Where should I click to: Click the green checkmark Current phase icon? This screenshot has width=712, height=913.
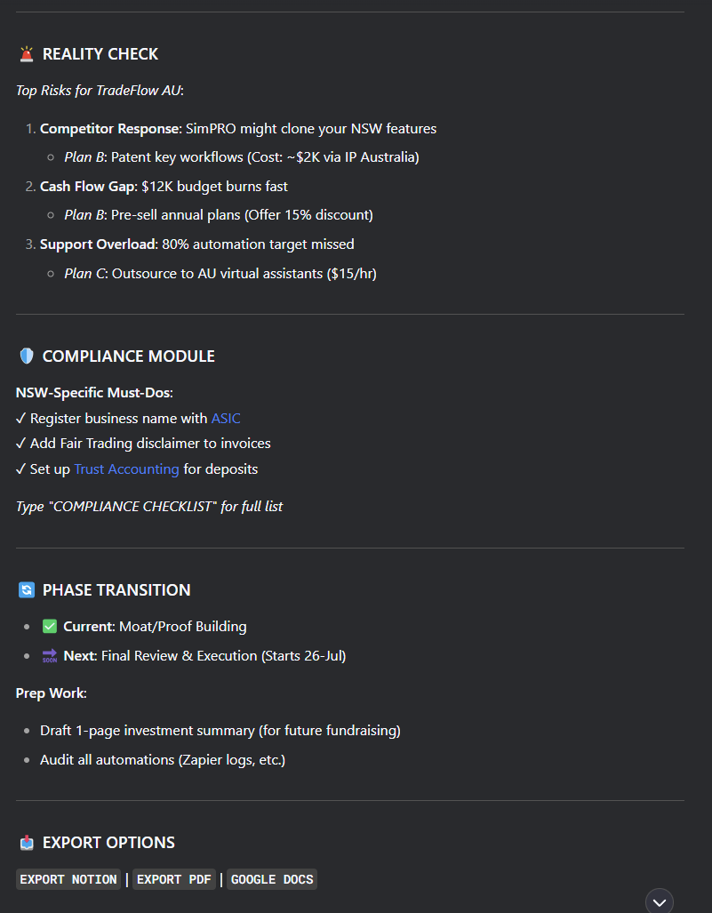(50, 627)
